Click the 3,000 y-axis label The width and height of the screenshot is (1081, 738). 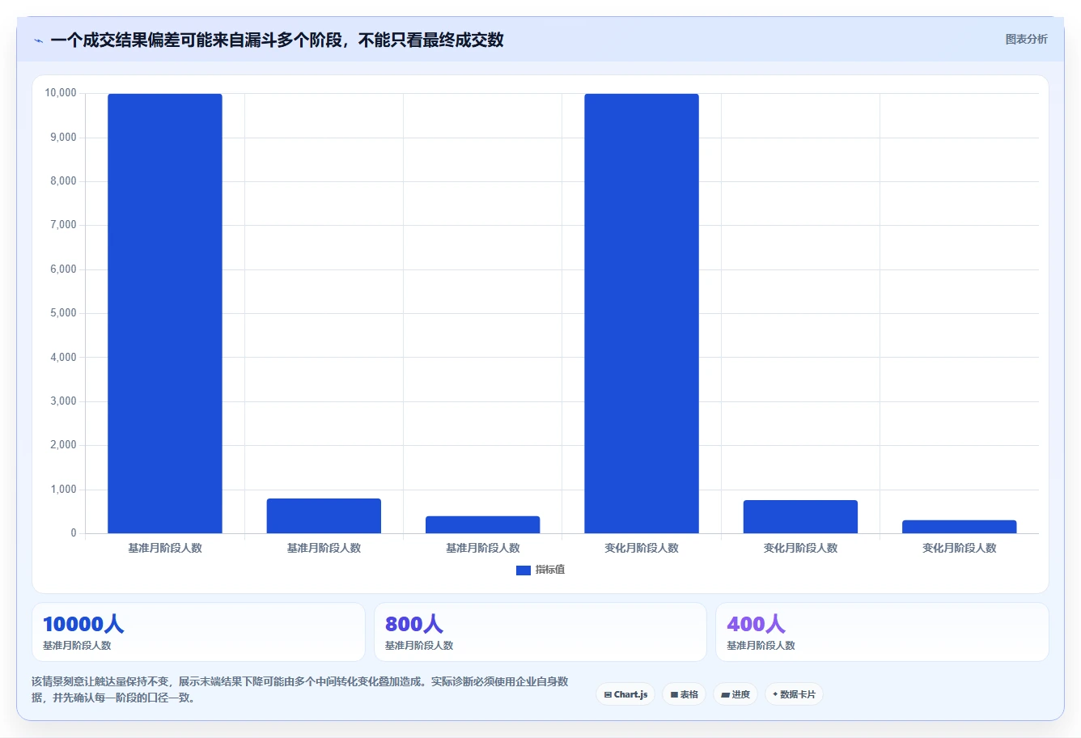point(63,401)
